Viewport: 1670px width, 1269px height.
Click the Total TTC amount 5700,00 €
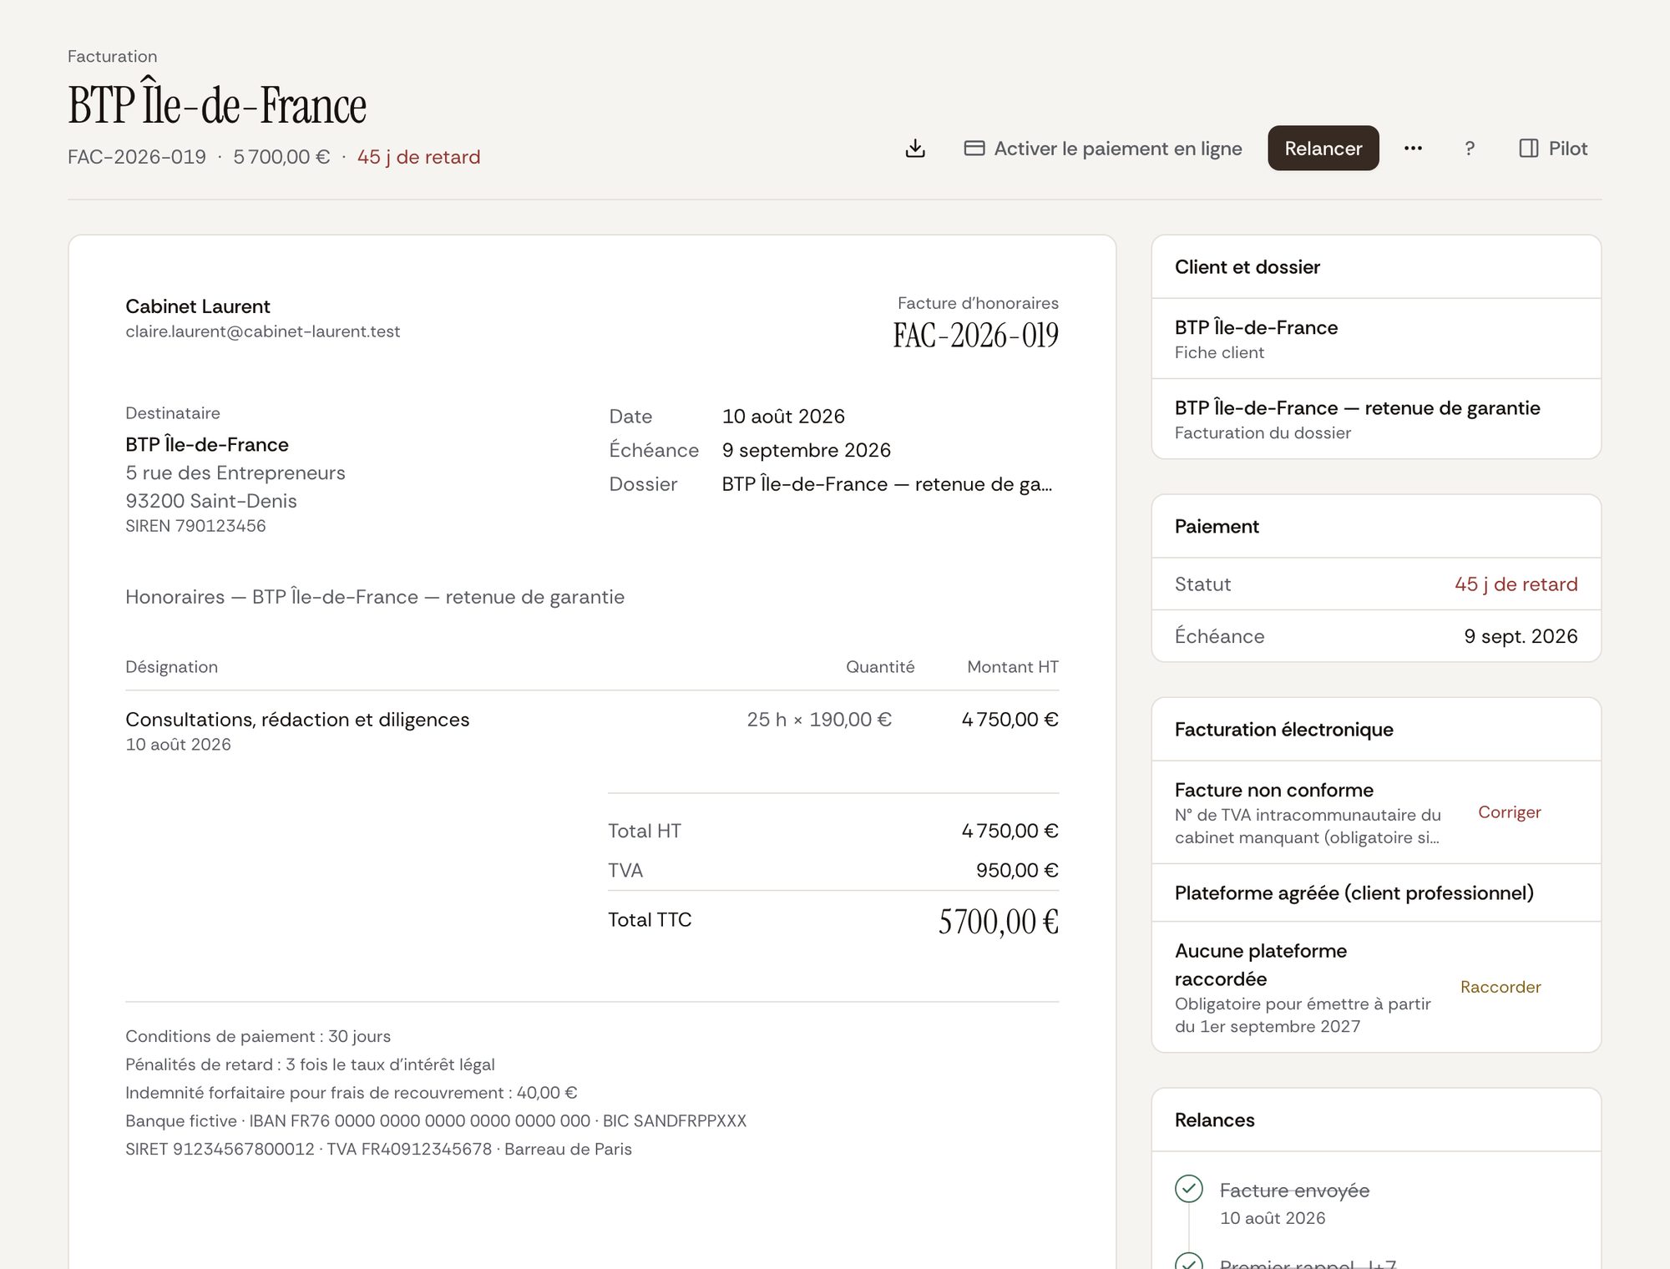pos(998,922)
